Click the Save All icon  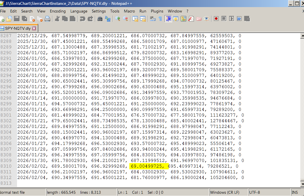point(25,19)
